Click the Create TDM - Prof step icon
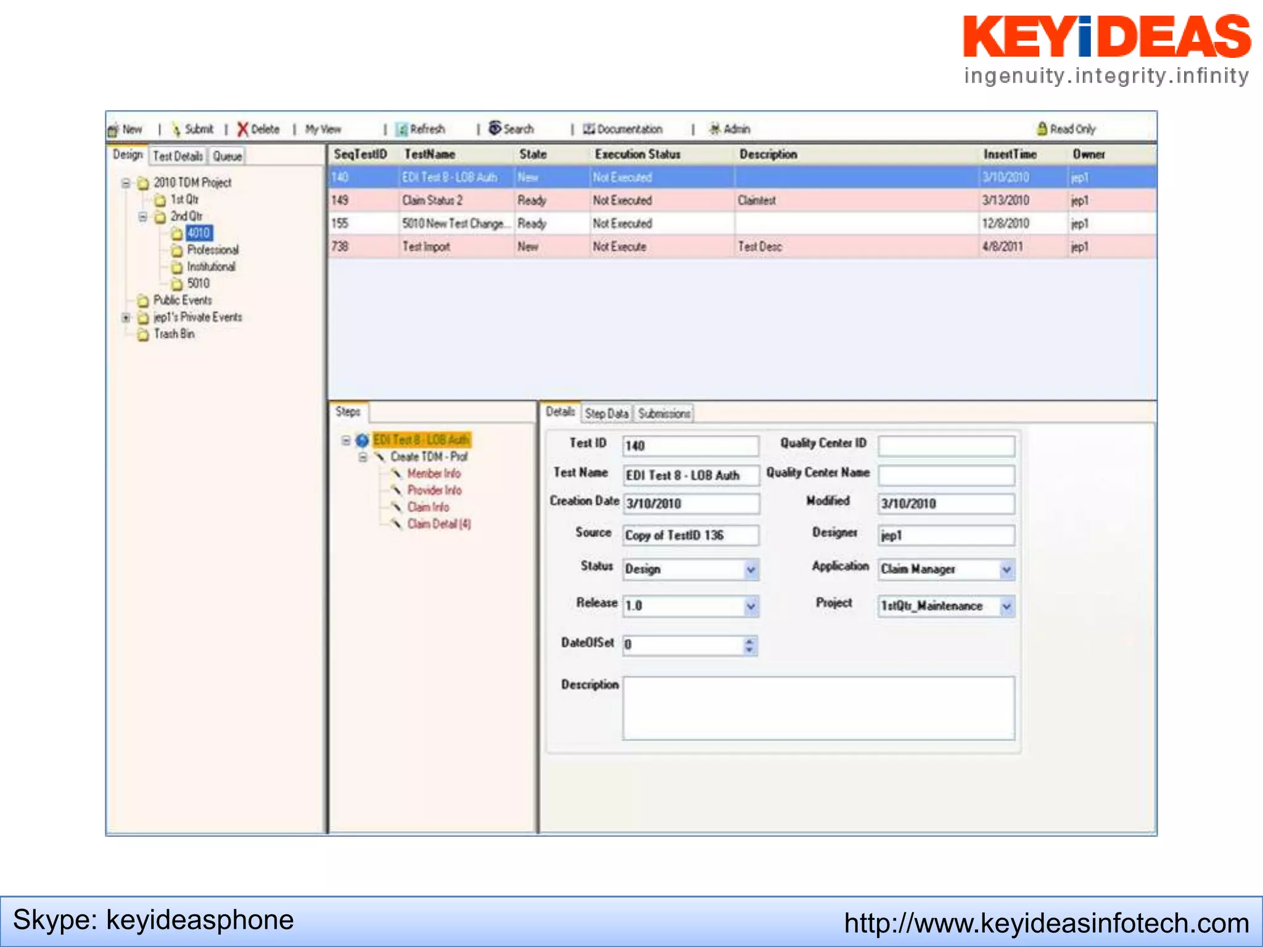1263x947 pixels. (x=380, y=457)
